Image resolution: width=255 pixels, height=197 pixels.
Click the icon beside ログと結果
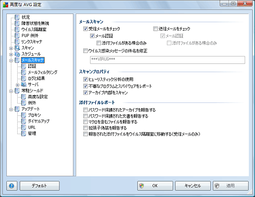pyautogui.click(x=23, y=78)
